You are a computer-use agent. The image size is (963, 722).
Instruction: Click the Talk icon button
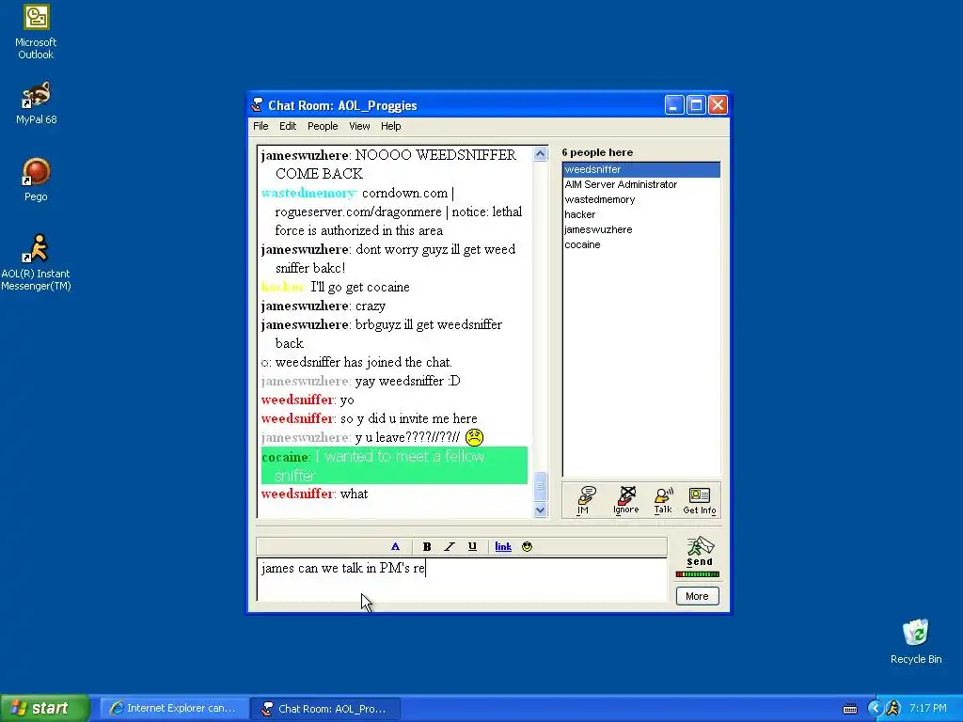[x=663, y=500]
